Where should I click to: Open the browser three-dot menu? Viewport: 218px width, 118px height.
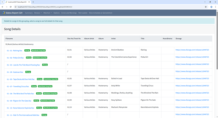215,7
